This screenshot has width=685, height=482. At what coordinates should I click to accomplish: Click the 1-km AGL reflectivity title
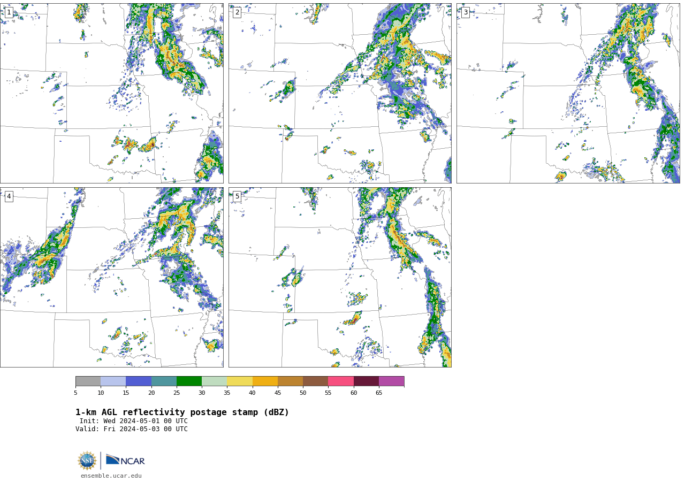(182, 412)
